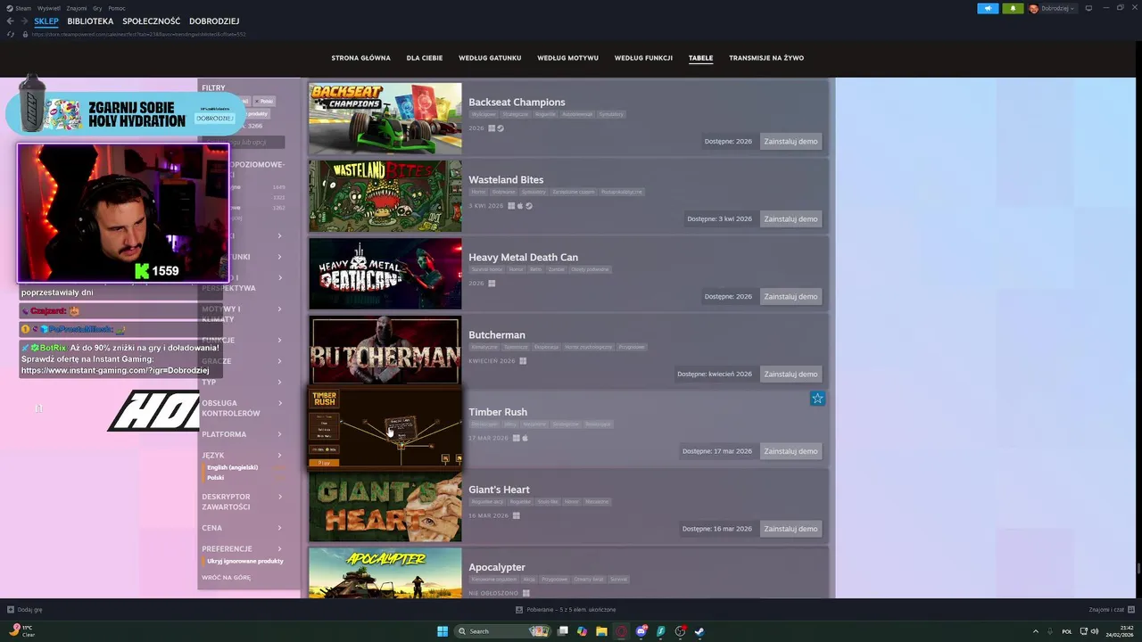Open Opera GX from taskbar
1142x642 pixels.
(x=622, y=631)
